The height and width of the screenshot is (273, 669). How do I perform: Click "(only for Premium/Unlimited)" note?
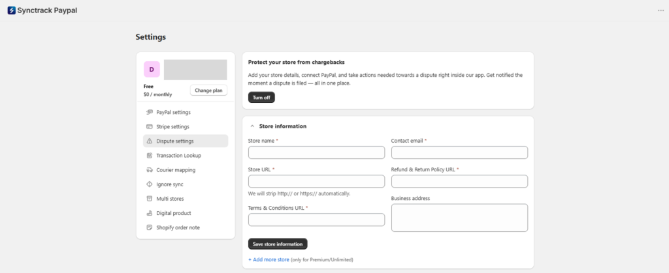coord(322,259)
